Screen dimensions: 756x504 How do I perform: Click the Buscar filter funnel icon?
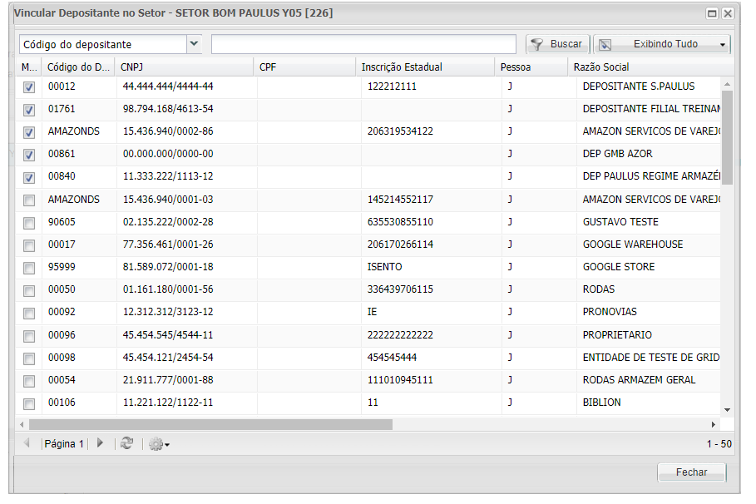[536, 44]
